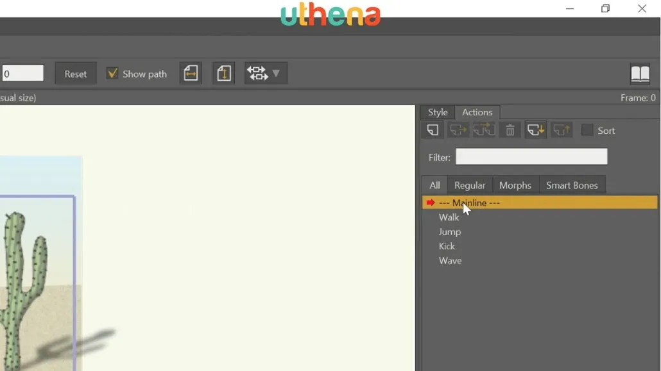Click the insert reference action icon
The height and width of the screenshot is (371, 661).
pyautogui.click(x=458, y=130)
